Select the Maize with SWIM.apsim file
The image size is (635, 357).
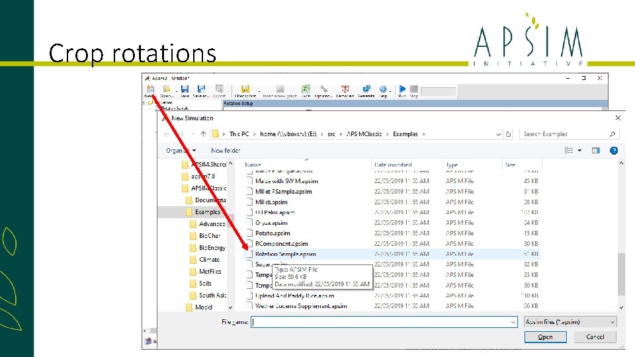286,181
